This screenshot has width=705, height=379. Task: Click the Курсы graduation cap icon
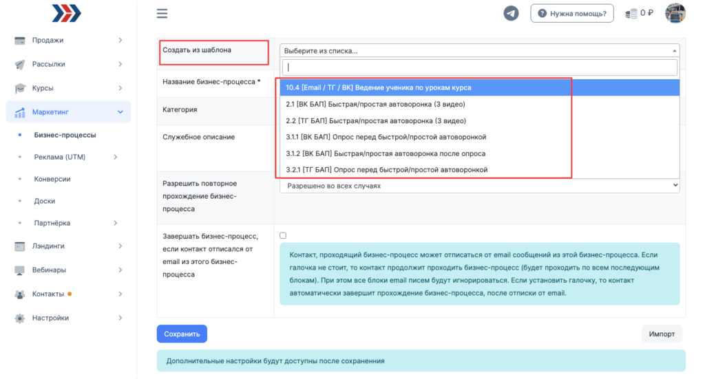(x=20, y=89)
